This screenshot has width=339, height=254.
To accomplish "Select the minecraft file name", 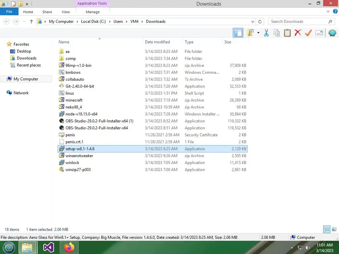I will 74,100.
